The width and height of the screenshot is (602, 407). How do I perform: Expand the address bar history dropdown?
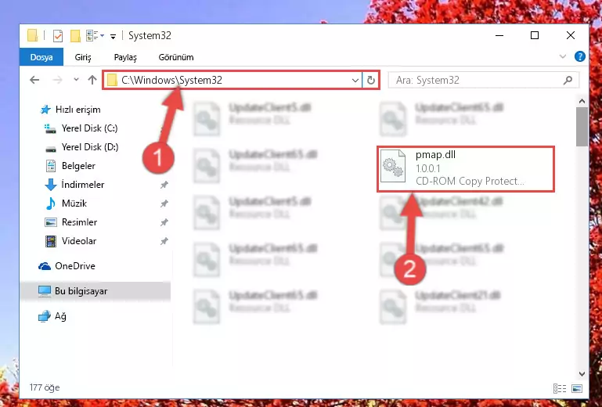(355, 81)
